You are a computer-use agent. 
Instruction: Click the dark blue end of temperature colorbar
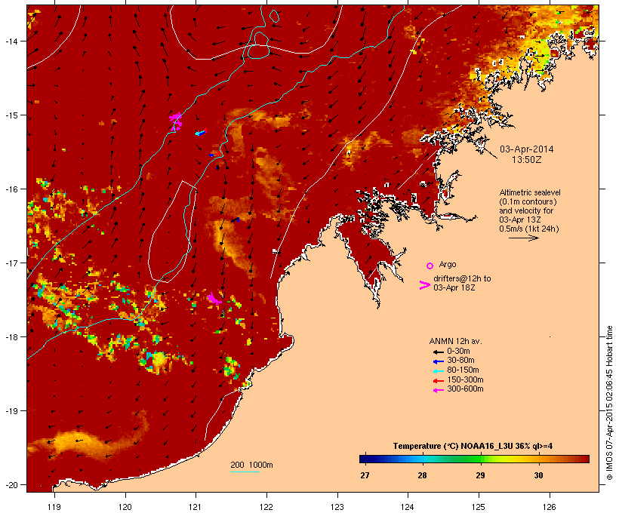tap(365, 459)
